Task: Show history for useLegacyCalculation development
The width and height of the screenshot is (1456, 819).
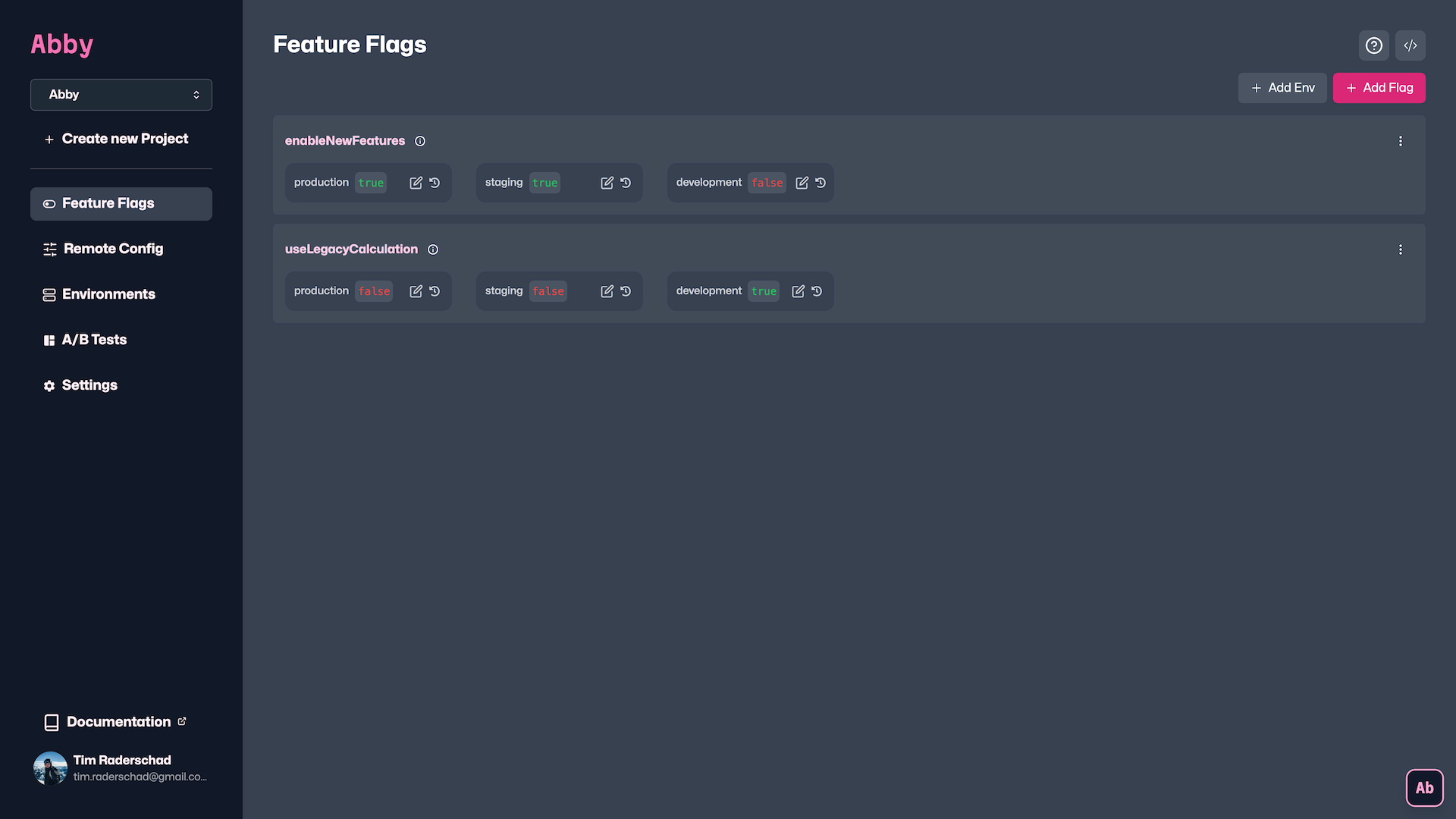Action: tap(817, 291)
